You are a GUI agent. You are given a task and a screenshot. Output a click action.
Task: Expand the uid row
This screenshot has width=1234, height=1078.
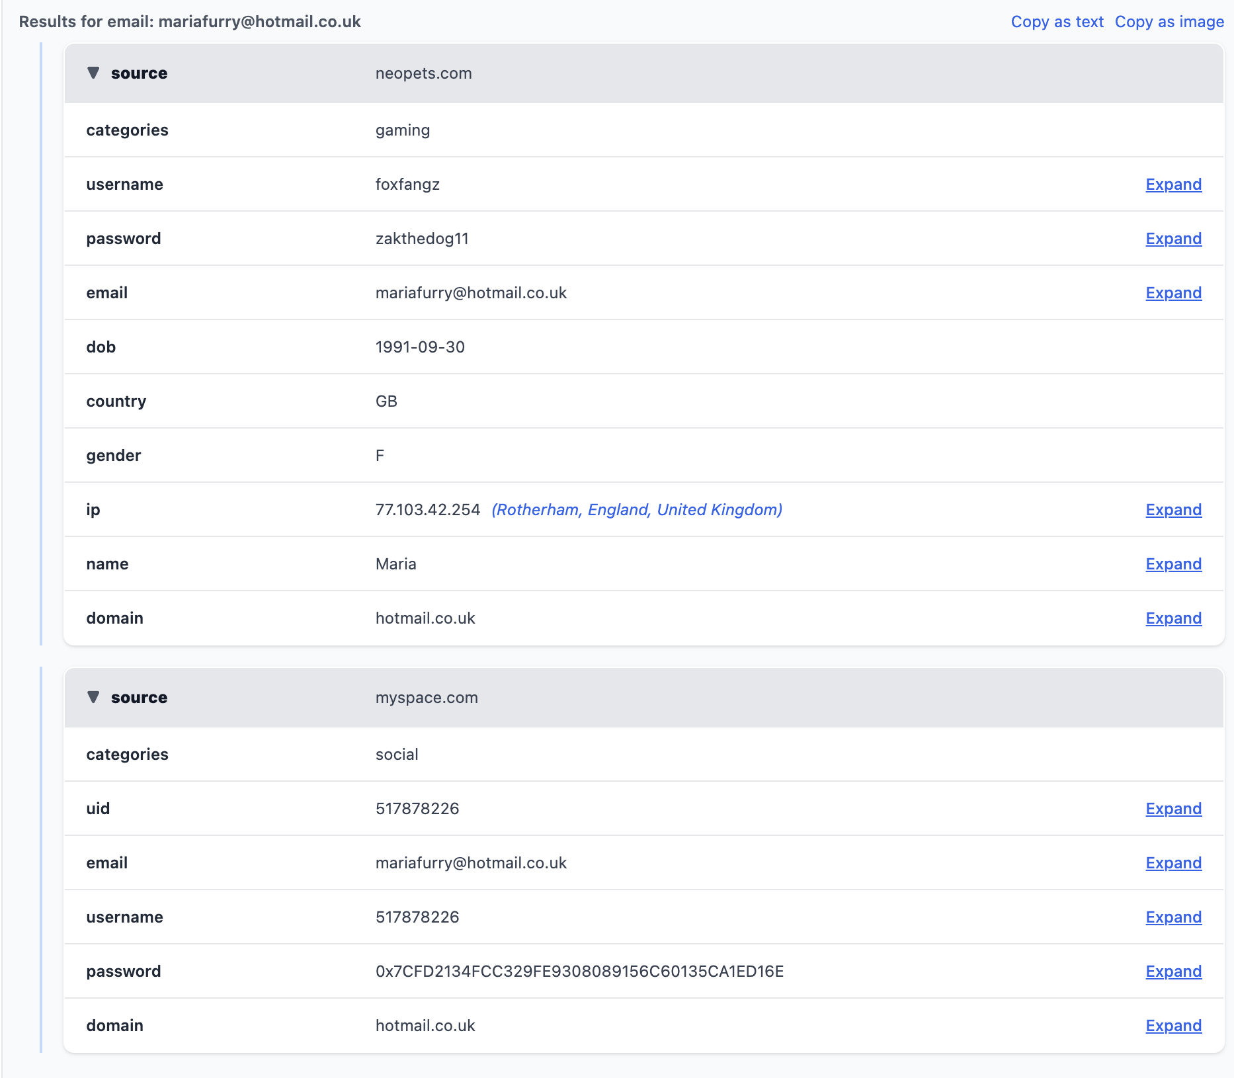1173,809
